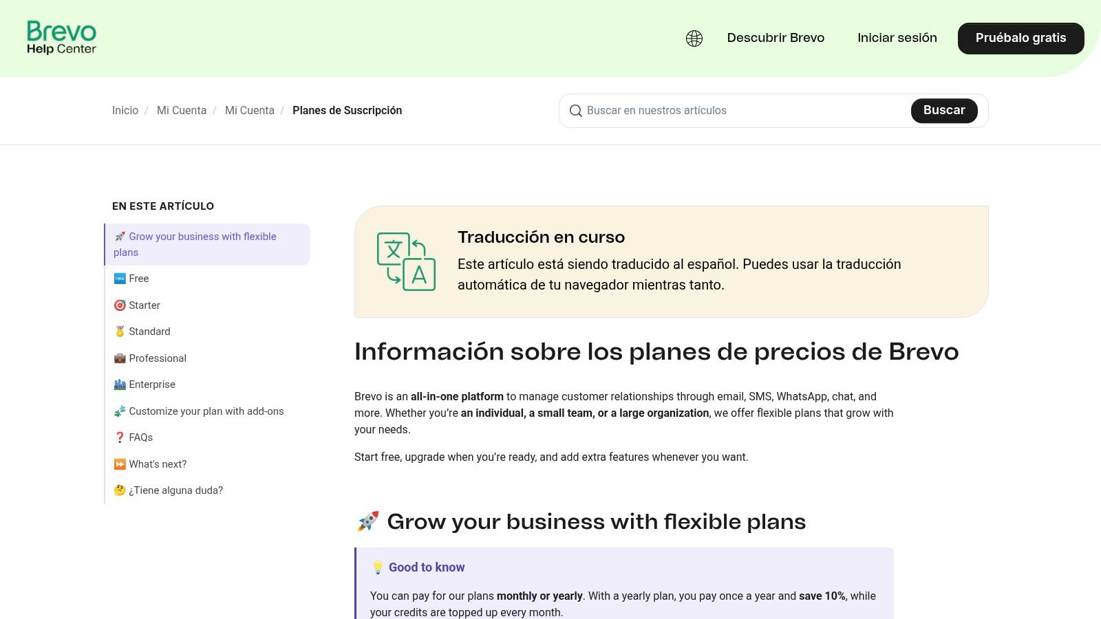Click the briefcase icon beside Professional
The image size is (1101, 619).
(120, 358)
